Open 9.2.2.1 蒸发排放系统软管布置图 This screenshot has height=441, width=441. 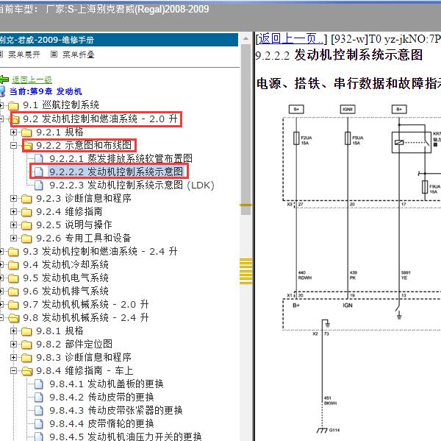[x=121, y=158]
